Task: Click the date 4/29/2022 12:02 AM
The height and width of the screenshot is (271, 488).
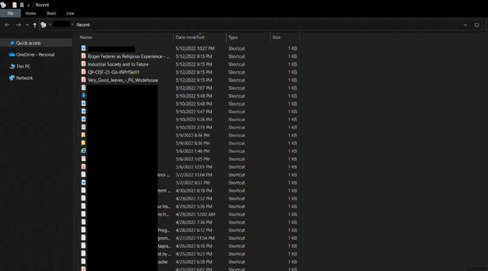Action: tap(195, 214)
